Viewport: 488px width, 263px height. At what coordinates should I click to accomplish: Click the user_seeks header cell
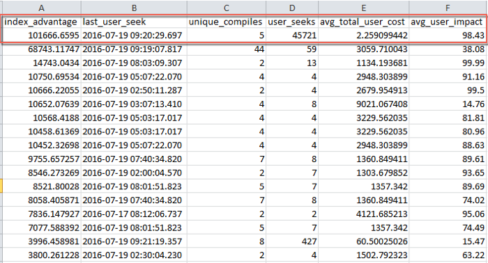(x=292, y=22)
